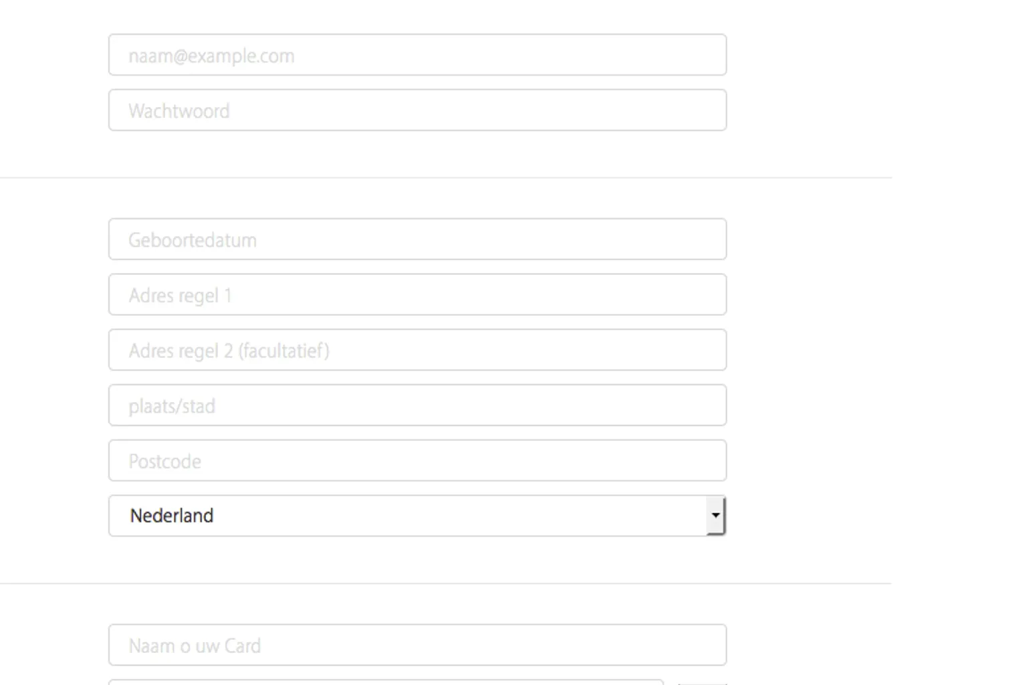Click the naam@example.com email field

pos(417,55)
